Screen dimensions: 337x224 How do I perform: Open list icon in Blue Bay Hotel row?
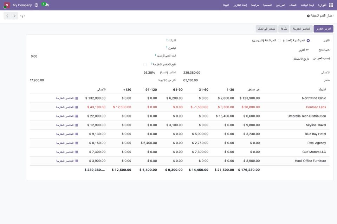(x=76, y=134)
